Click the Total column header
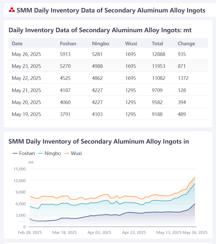This screenshot has height=244, width=216. coord(157,44)
